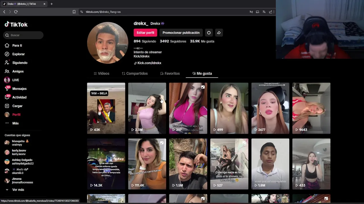Open kerly.leonv followed account
The height and width of the screenshot is (204, 364).
[16, 152]
